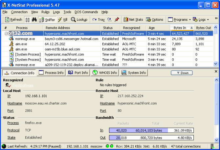Open the Rules menu
The height and width of the screenshot is (150, 220).
45,12
